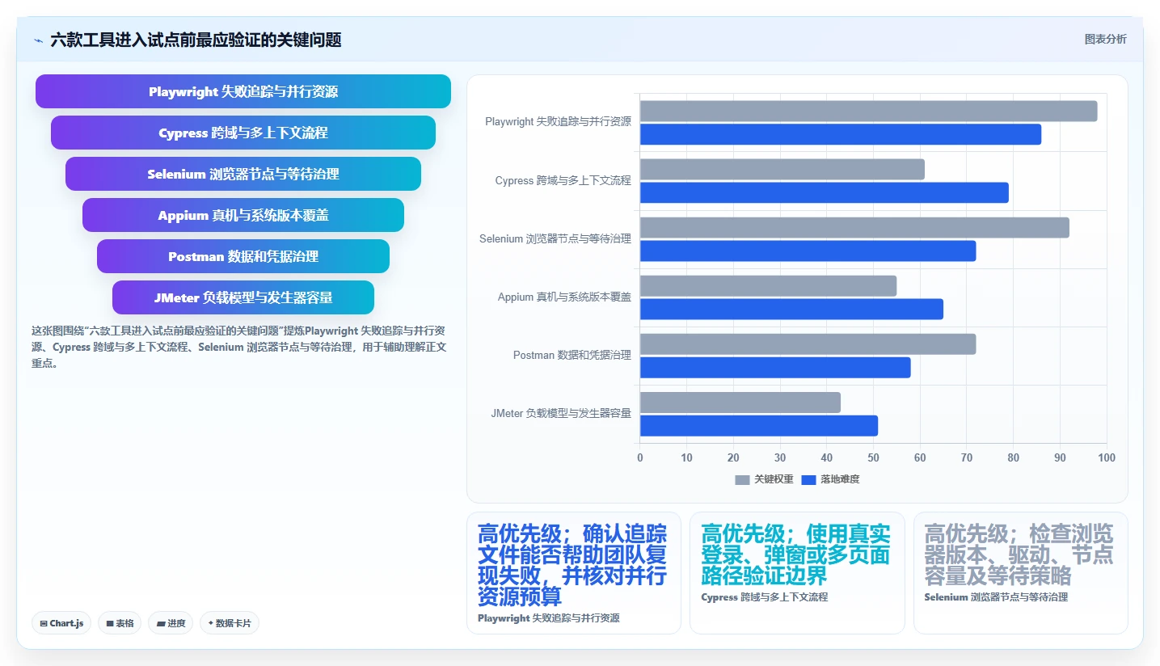Click Playwright gray 关键权重 chart bar
The height and width of the screenshot is (666, 1160).
[868, 111]
